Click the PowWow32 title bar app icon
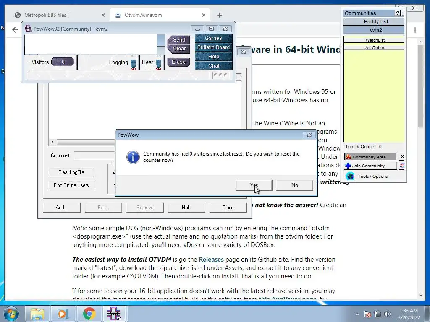The width and height of the screenshot is (430, 322). pos(28,29)
